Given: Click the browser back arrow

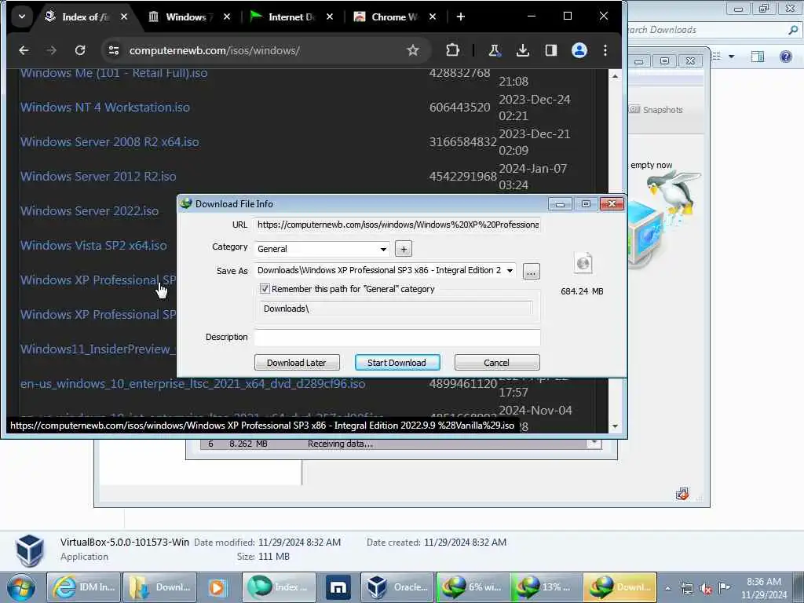Looking at the screenshot, I should point(24,50).
